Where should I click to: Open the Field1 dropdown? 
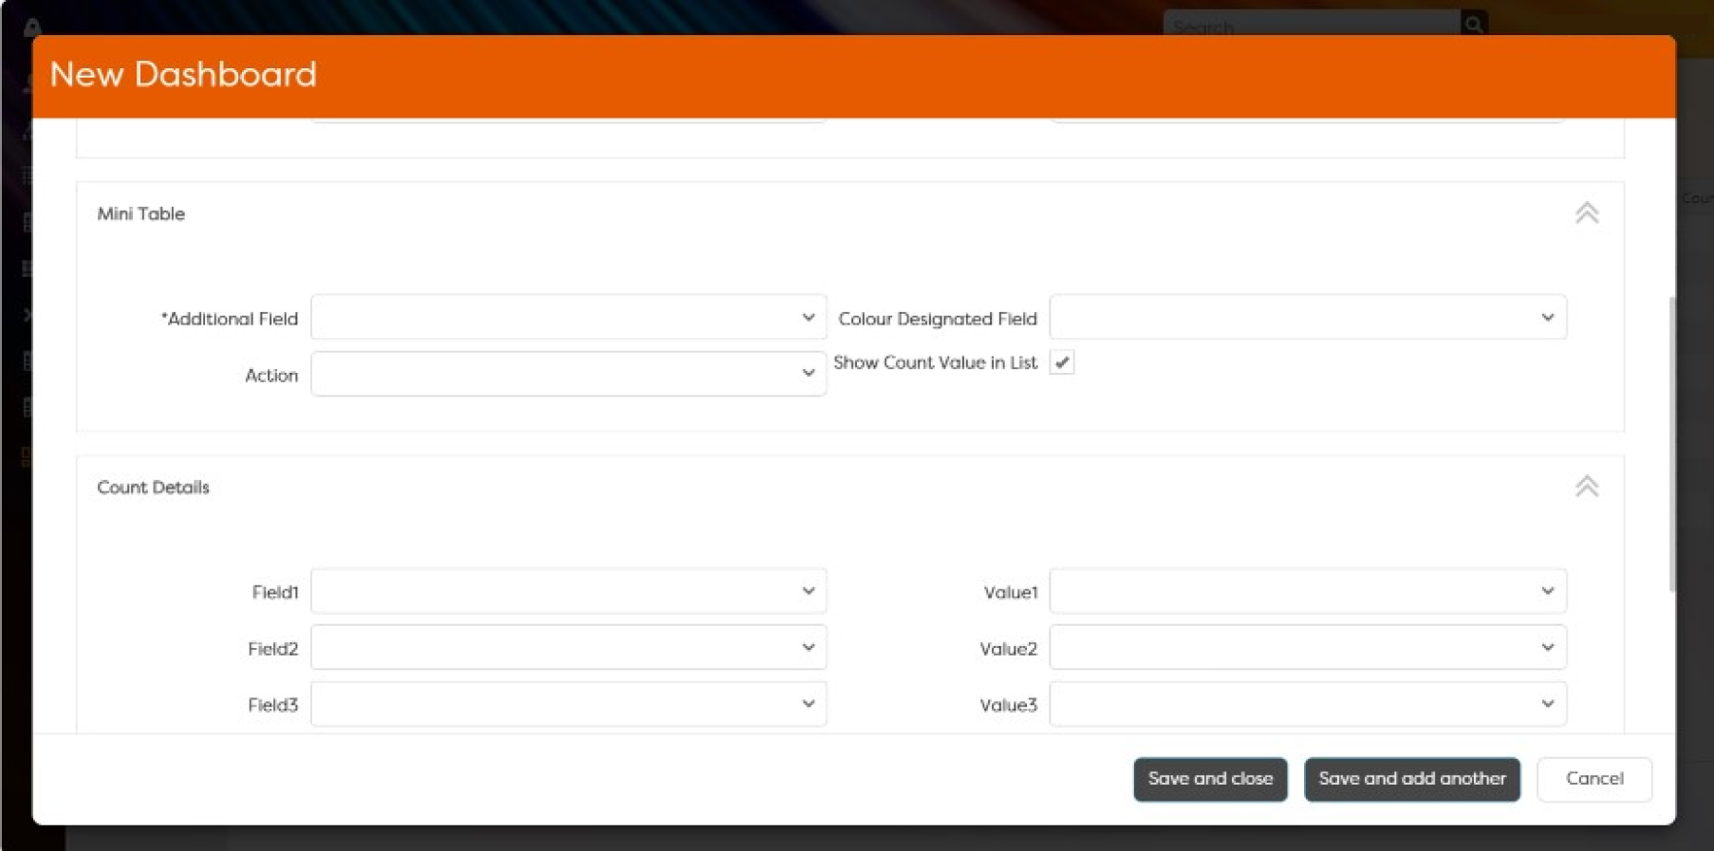[568, 591]
